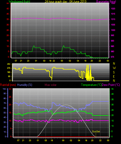This screenshot has height=144, width=121.
Task: Click the SunSet marker label
Action: tap(96, 132)
